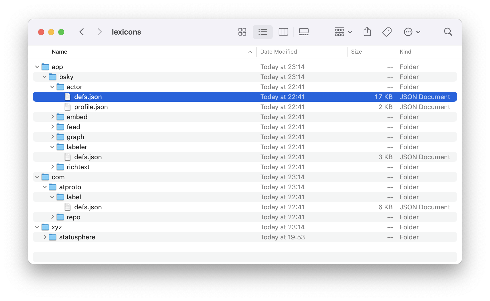The height and width of the screenshot is (301, 490).
Task: Select the richtext folder row
Action: [78, 167]
